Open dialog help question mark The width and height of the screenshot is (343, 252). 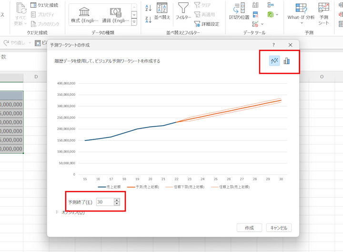[273, 45]
